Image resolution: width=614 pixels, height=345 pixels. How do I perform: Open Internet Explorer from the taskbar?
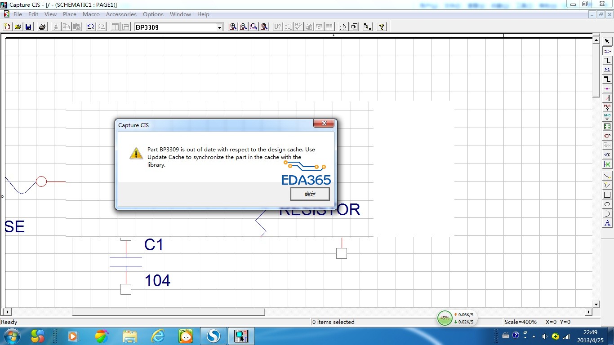pyautogui.click(x=157, y=336)
